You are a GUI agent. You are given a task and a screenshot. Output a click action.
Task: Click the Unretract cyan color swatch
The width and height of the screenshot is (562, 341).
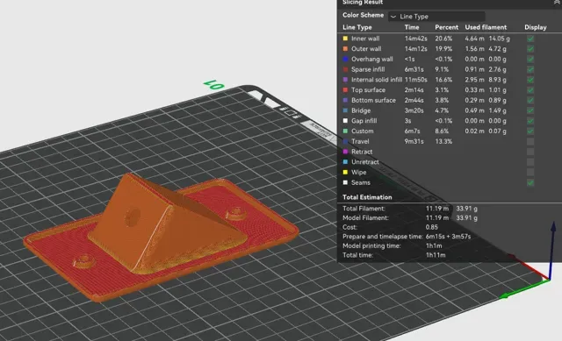pos(345,161)
